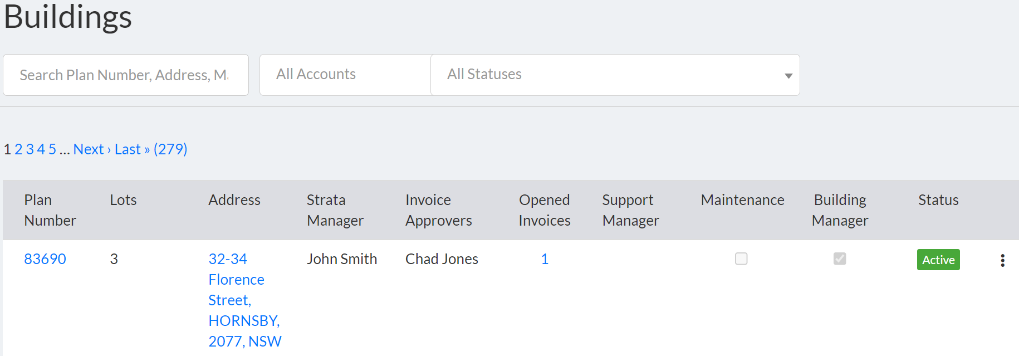Go to page 3 of buildings
The height and width of the screenshot is (356, 1019).
click(x=30, y=149)
